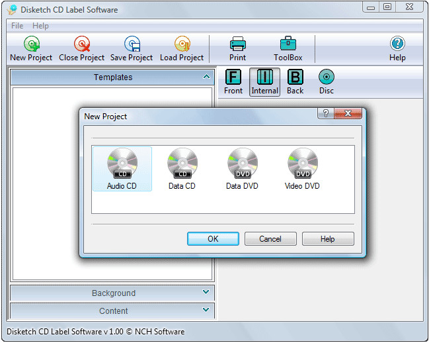Minimize the Disketch main window
This screenshot has width=429, height=343.
click(371, 7)
